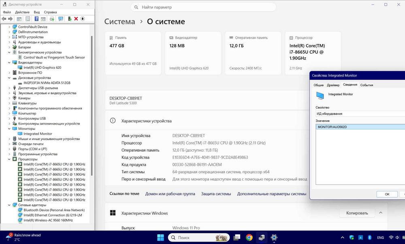
Task: Click the Оперативная память 12,0 ГБ card
Action: [253, 53]
